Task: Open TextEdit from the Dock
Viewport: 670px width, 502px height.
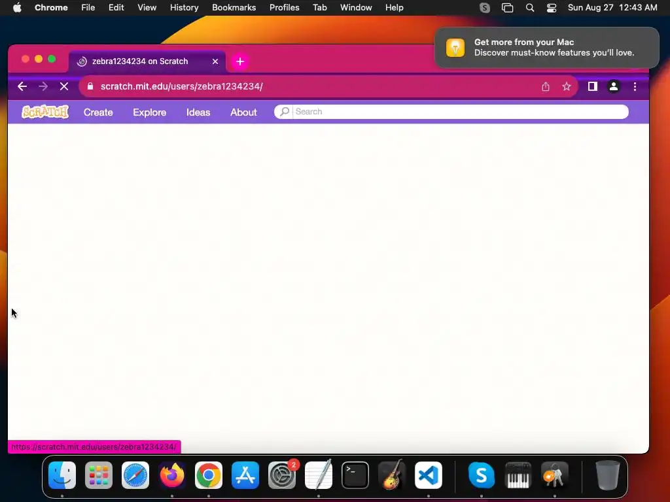Action: click(x=319, y=475)
